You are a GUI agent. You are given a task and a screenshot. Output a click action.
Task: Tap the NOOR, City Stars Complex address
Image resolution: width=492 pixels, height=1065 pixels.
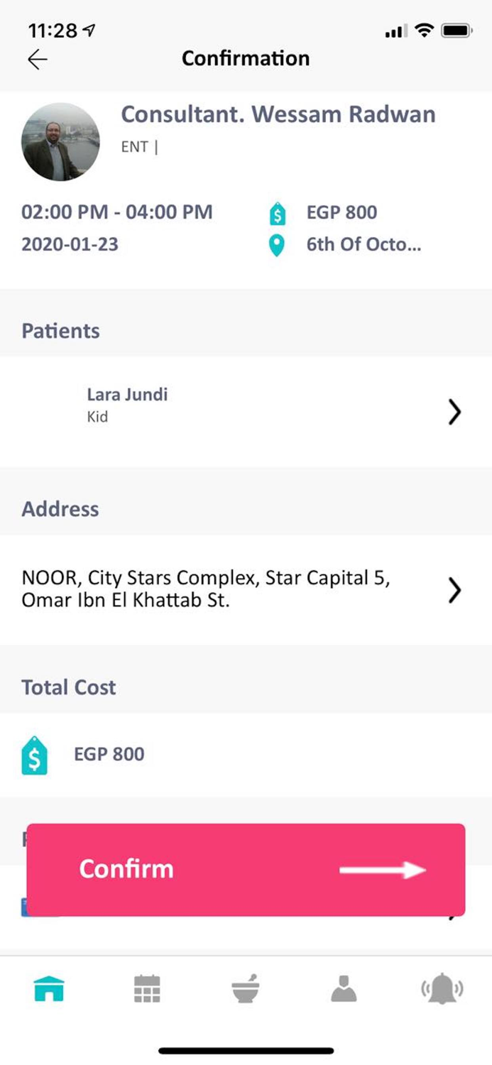coord(206,589)
